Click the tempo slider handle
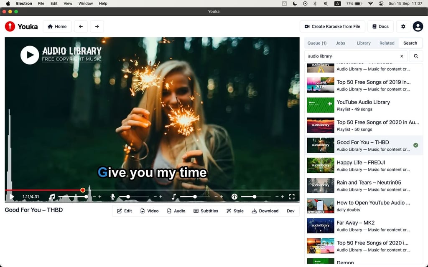Screen dimensions: 428x267 pyautogui.click(x=255, y=197)
